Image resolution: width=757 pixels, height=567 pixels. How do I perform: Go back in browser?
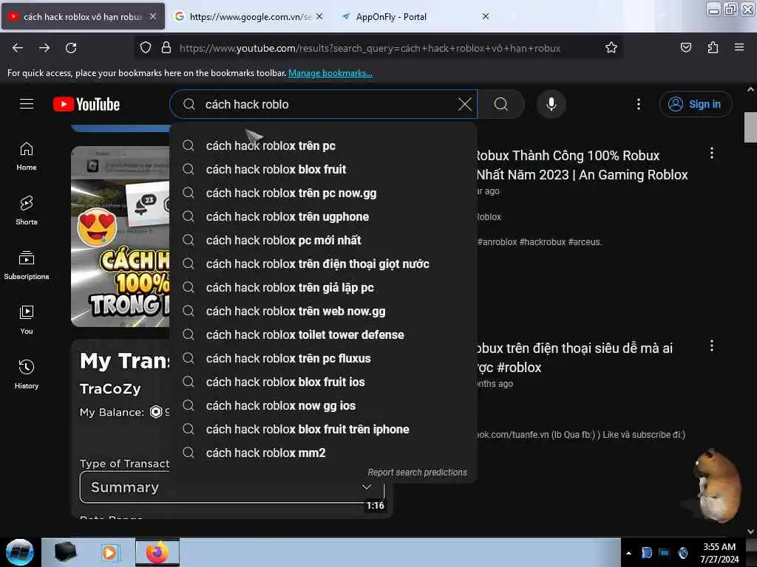pyautogui.click(x=18, y=48)
